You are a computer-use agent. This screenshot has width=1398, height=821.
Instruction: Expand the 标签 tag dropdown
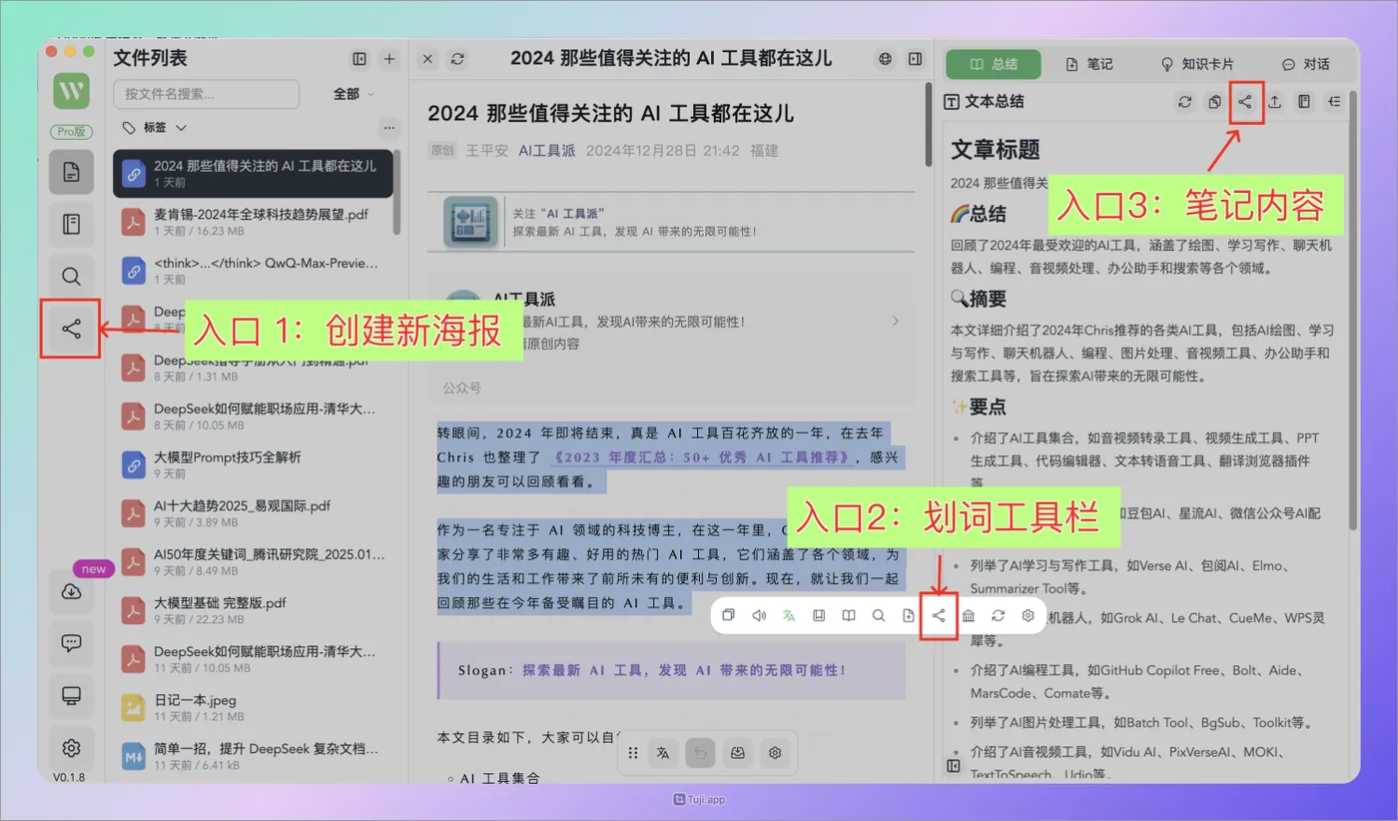pyautogui.click(x=155, y=128)
